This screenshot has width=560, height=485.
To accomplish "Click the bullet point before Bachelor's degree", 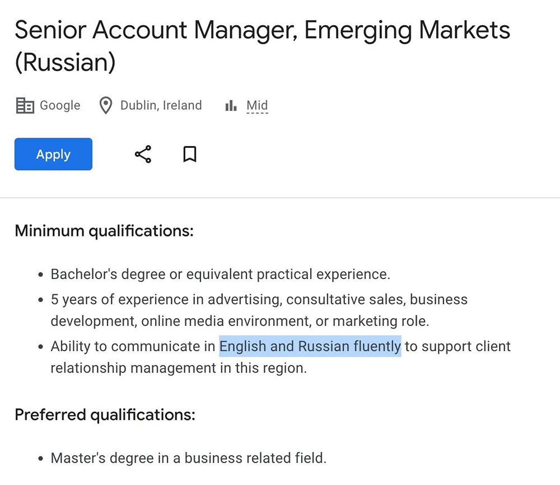I will (41, 275).
